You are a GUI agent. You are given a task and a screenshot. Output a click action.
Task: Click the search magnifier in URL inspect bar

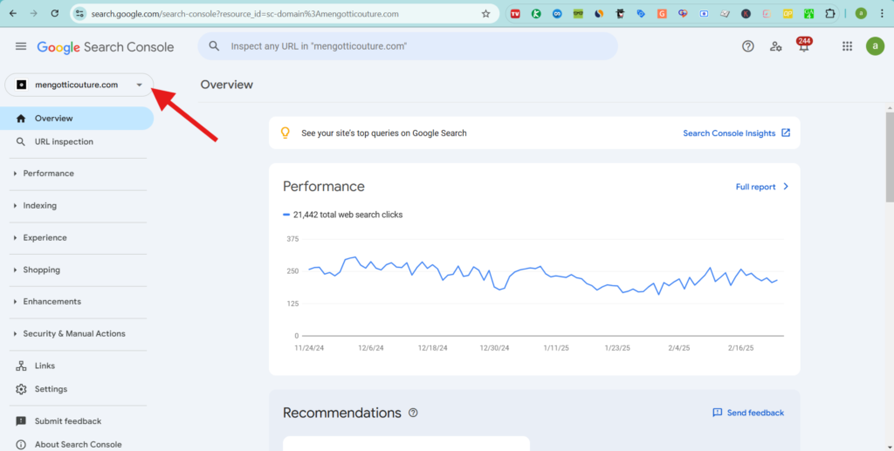pyautogui.click(x=214, y=46)
